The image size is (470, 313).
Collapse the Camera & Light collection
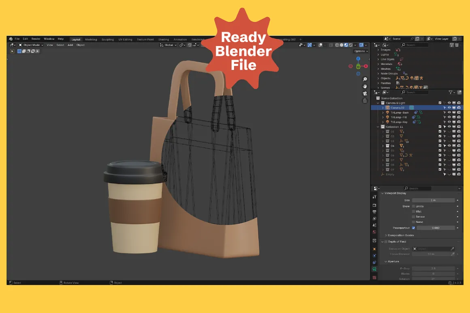click(378, 103)
